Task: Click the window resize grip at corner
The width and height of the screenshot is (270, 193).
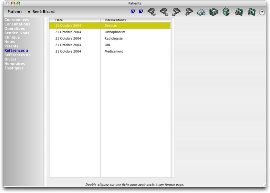Action: (x=265, y=185)
